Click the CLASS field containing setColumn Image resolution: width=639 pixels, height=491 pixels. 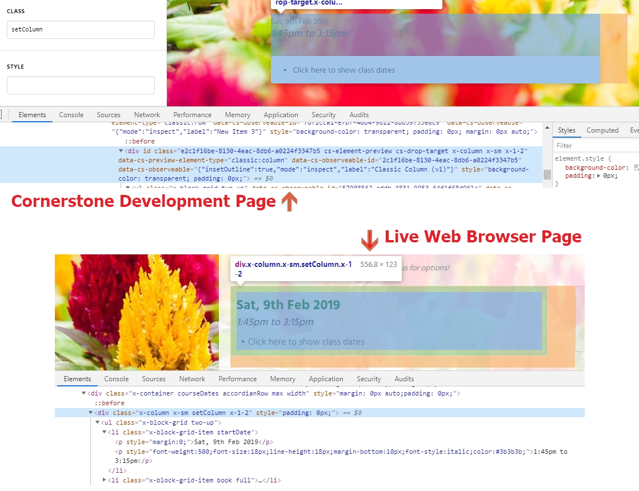(x=81, y=30)
